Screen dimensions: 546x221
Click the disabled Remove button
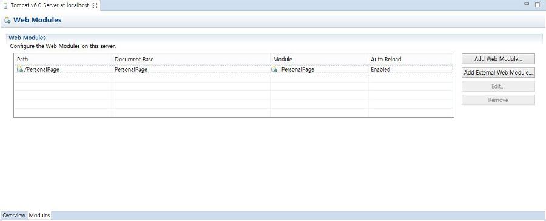point(498,100)
